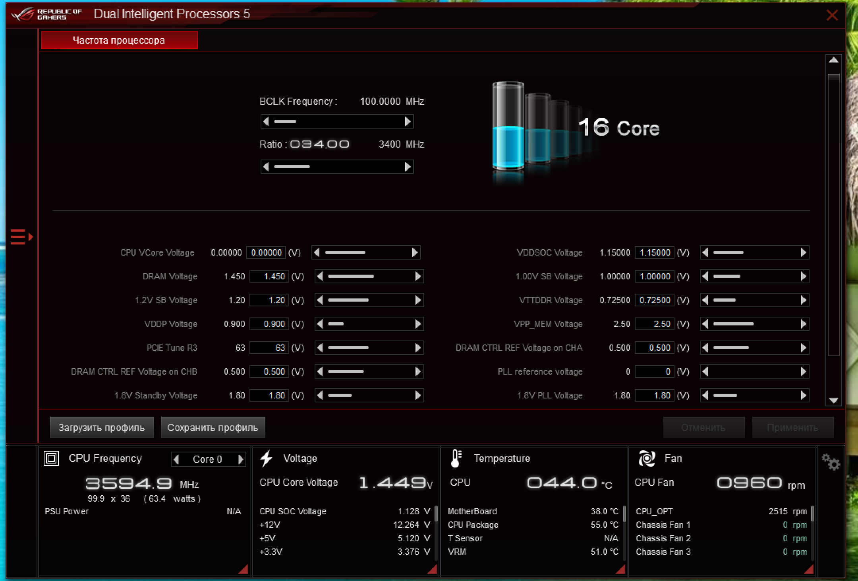Click the VPP_MEM Voltage input field
This screenshot has height=581, width=858.
coord(654,324)
